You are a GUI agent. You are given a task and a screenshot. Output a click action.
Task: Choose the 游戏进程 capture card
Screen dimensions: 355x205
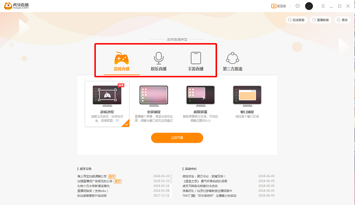107,104
